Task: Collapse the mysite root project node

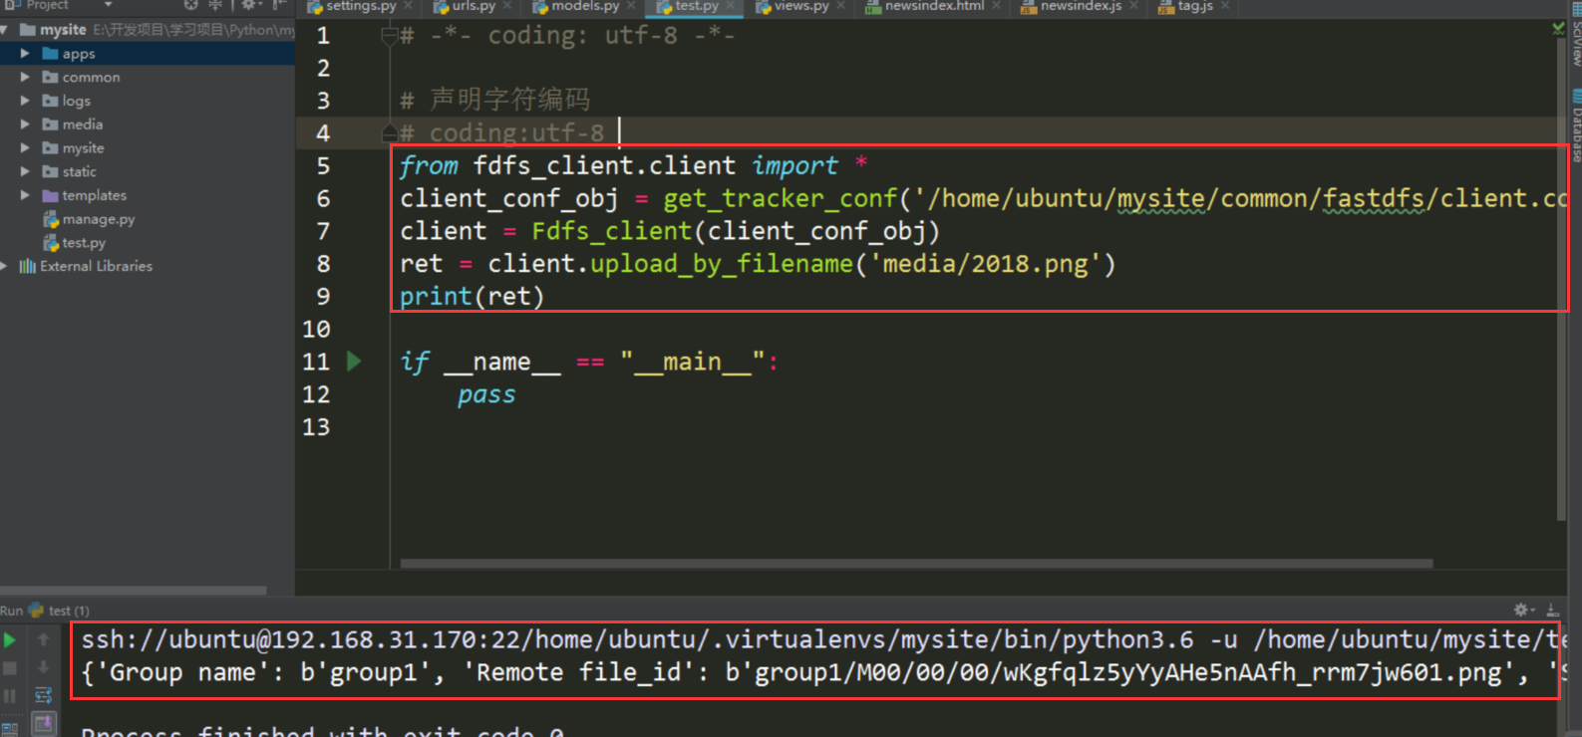Action: (5, 30)
